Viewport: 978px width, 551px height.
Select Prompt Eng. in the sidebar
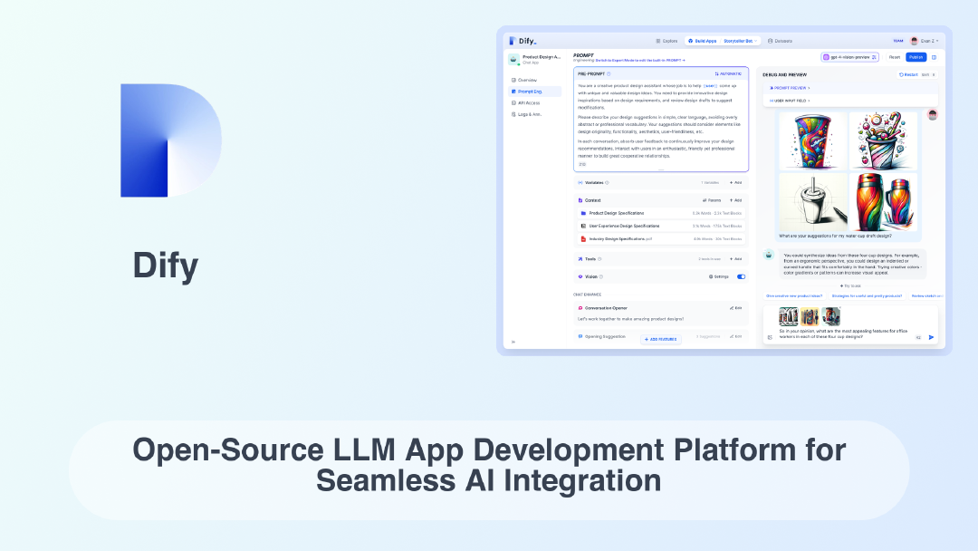pos(535,92)
